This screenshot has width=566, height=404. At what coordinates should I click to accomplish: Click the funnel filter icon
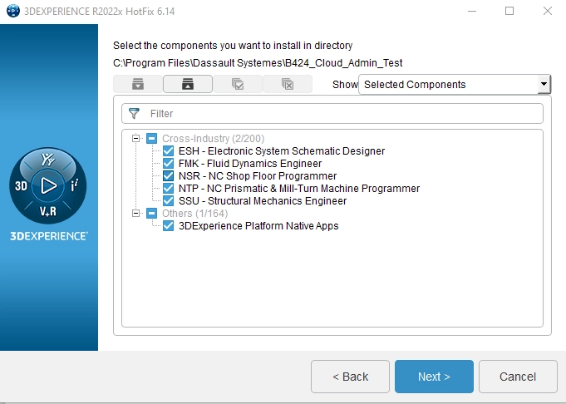point(135,113)
